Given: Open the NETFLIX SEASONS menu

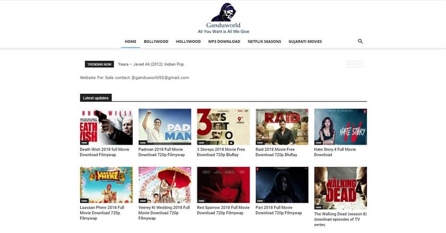Looking at the screenshot, I should [x=264, y=41].
